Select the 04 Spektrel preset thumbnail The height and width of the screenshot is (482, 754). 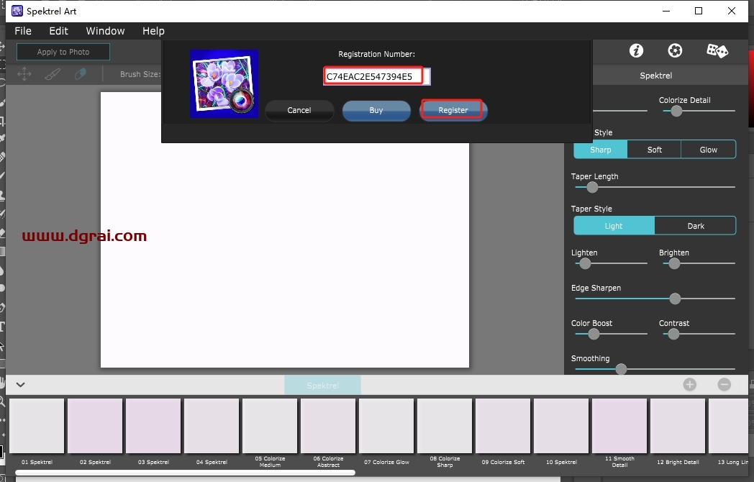click(x=212, y=426)
